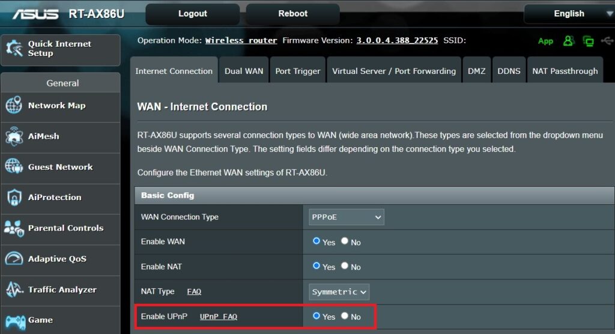
Task: Open the Wireless router operation mode link
Action: (241, 40)
